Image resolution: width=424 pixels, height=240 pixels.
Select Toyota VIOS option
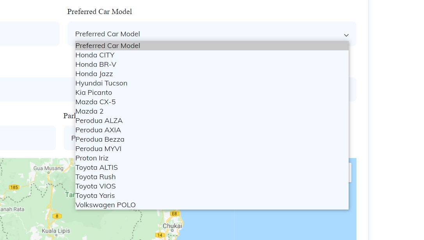pos(95,186)
